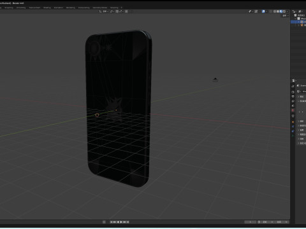The image size is (306, 229).
Task: Expand the last object row in outliner
Action: click(x=299, y=25)
